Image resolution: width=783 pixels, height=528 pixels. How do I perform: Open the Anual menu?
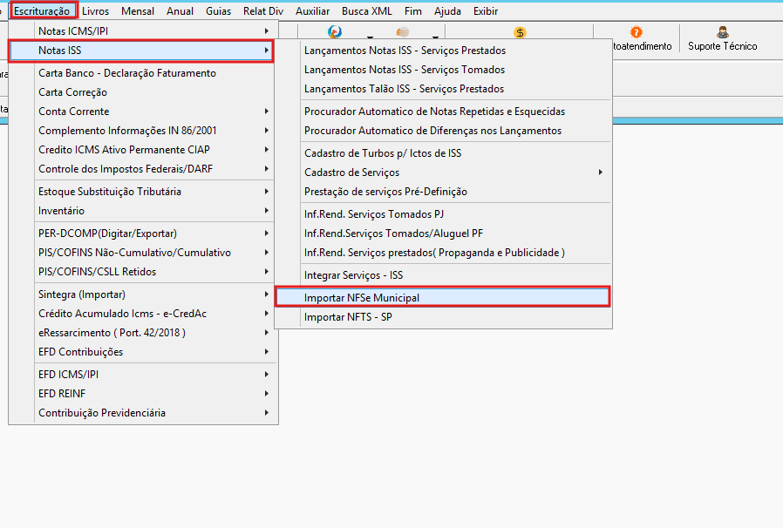180,11
